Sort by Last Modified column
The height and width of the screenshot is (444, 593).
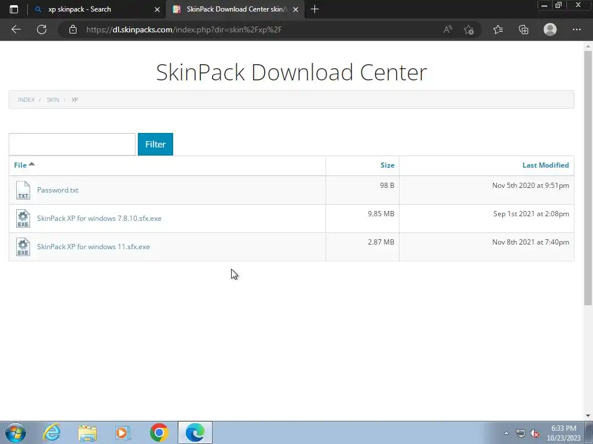click(546, 165)
